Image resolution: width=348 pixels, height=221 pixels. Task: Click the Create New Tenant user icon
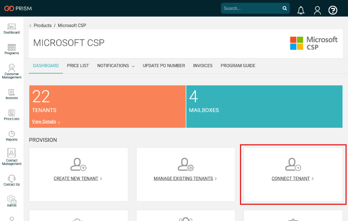click(x=78, y=164)
